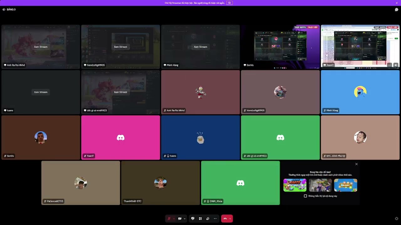This screenshot has height=225, width=401.
Task: Click the BẢNG 3 channel name
Action: point(11,10)
